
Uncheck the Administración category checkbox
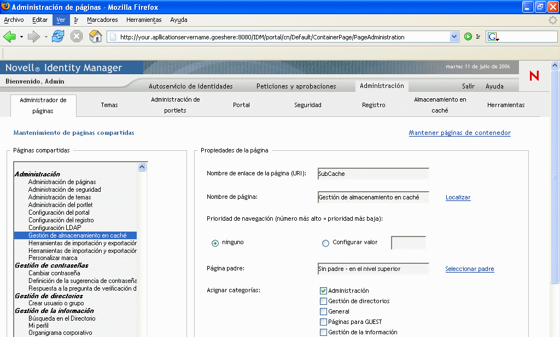[x=323, y=291]
